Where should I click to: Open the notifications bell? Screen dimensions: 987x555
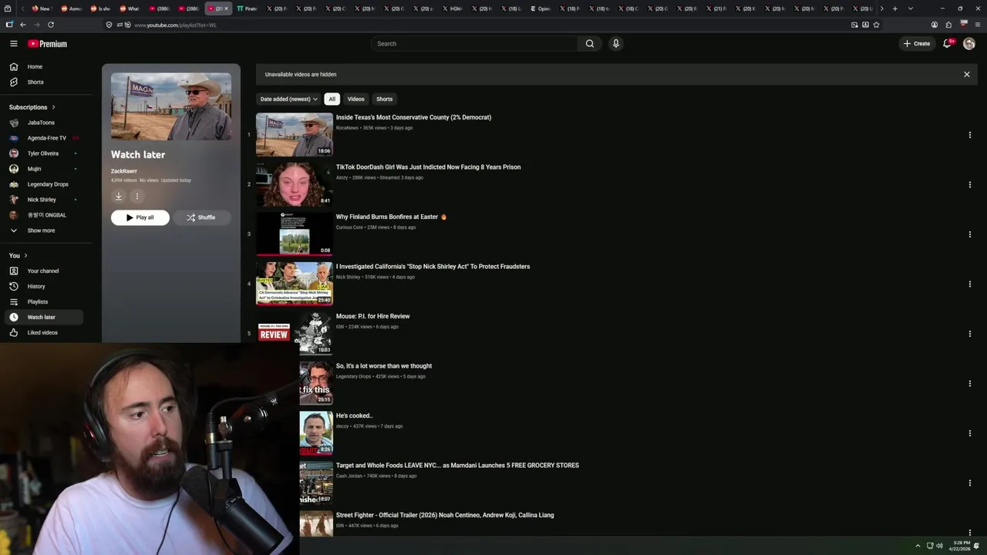948,44
